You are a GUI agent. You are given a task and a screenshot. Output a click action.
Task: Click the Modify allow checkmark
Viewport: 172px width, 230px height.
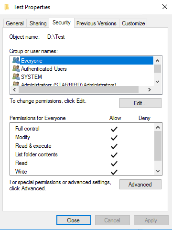114,138
